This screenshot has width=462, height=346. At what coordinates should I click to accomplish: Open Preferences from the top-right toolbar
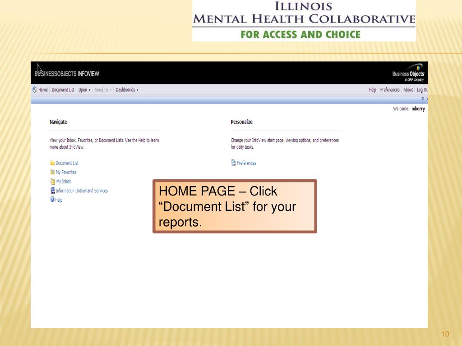click(x=390, y=90)
